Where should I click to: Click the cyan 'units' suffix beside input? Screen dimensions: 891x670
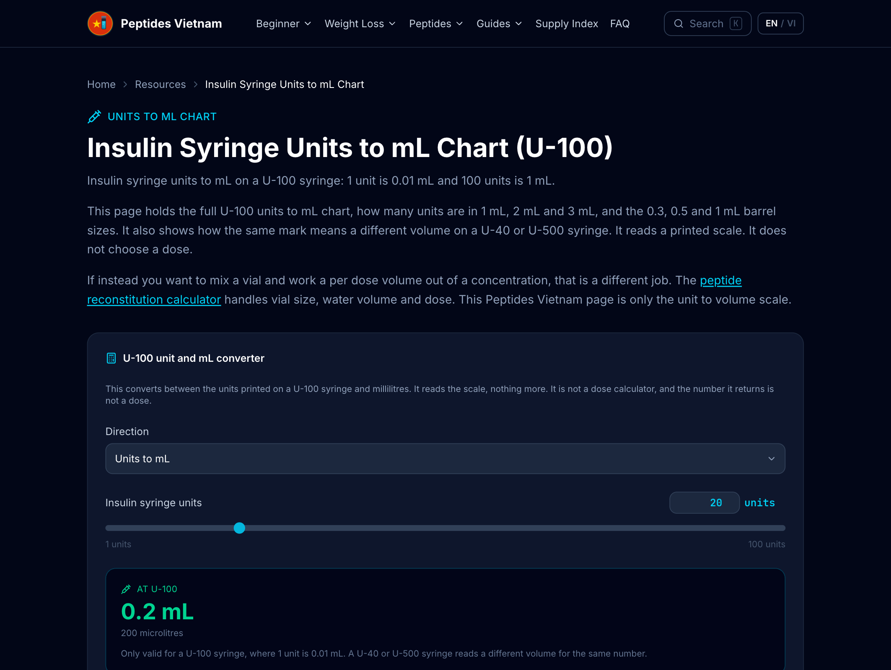[x=759, y=502]
